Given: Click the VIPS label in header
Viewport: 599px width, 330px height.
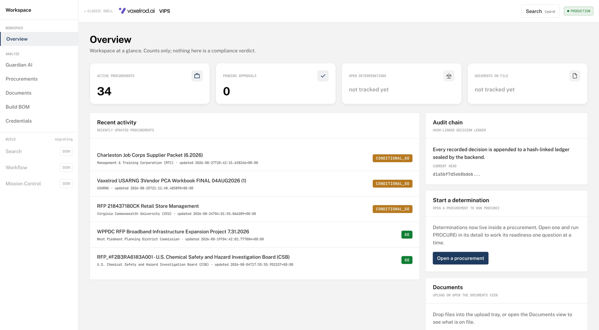Looking at the screenshot, I should click(x=165, y=11).
